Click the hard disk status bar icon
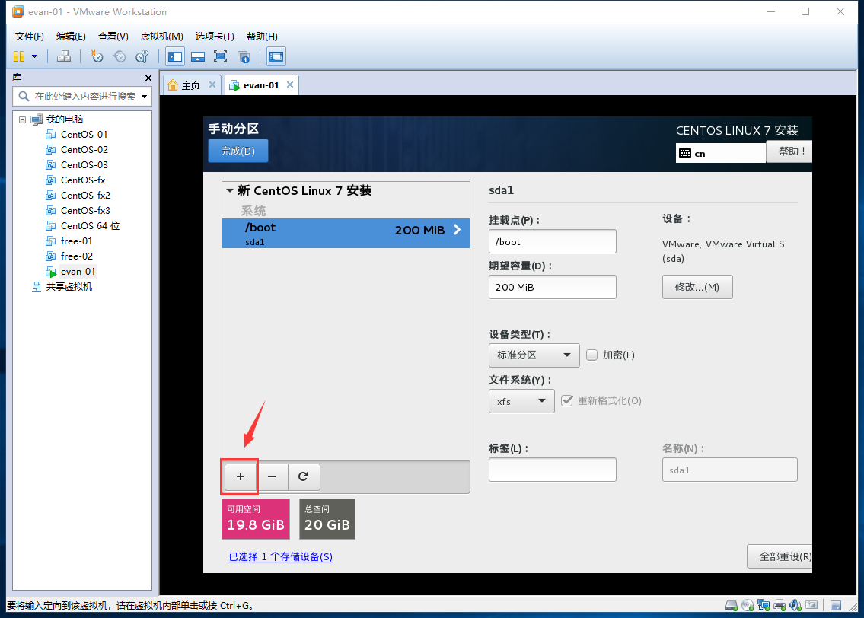864x618 pixels. click(732, 606)
